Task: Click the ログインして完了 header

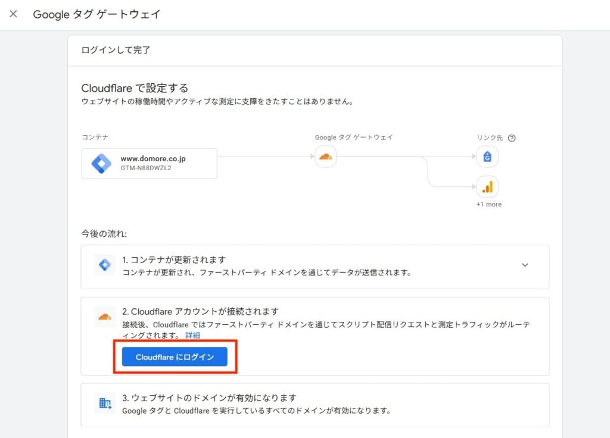Action: pyautogui.click(x=116, y=50)
